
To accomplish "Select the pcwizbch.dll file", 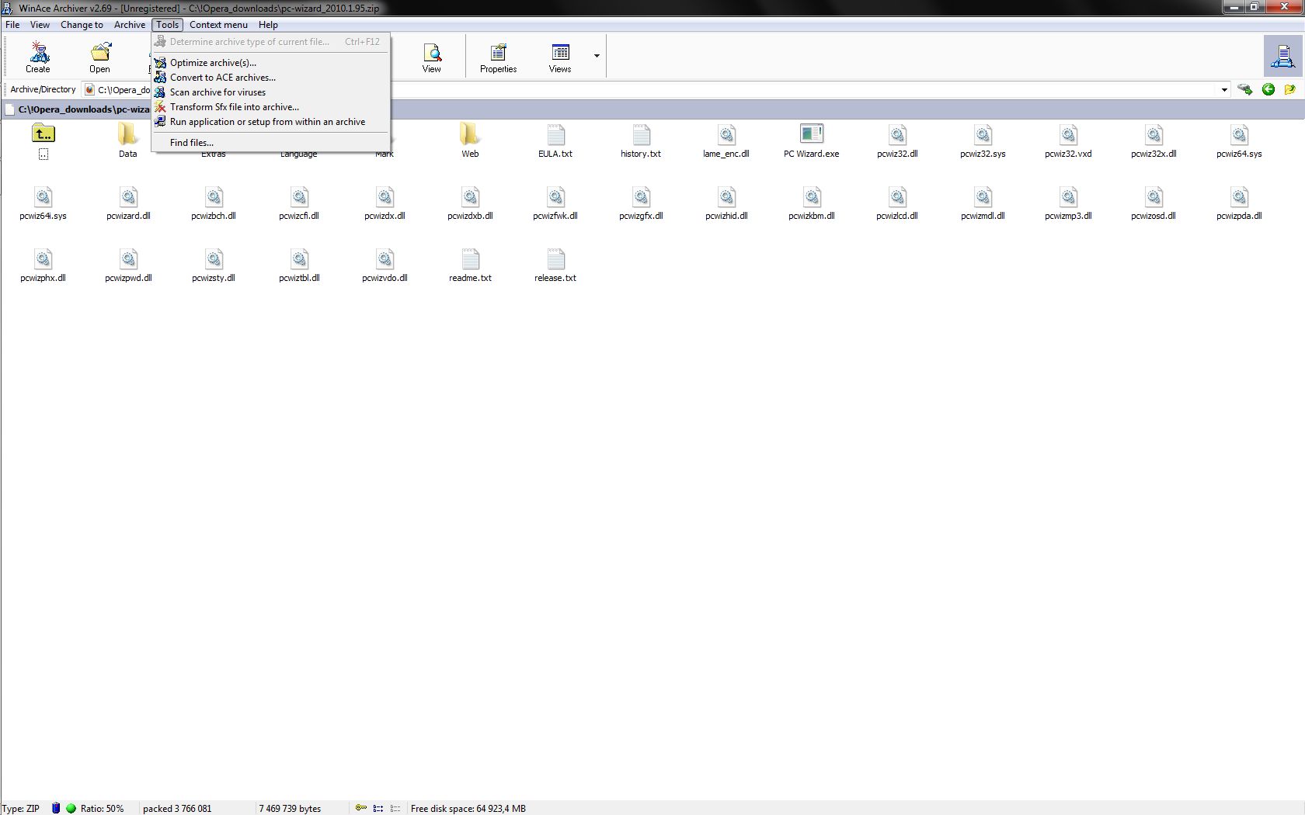I will pos(214,203).
